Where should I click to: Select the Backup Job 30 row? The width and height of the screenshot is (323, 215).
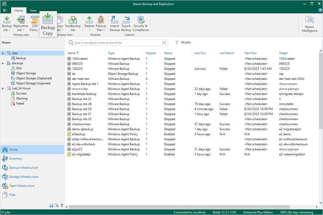pos(192,109)
